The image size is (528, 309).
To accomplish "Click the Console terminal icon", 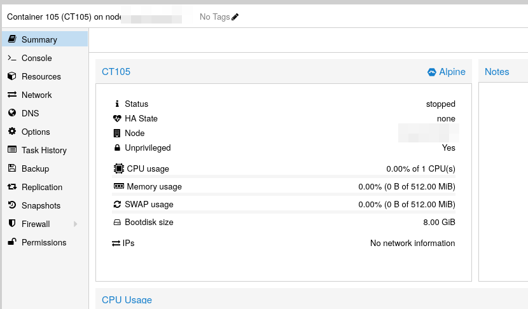I will (11, 58).
